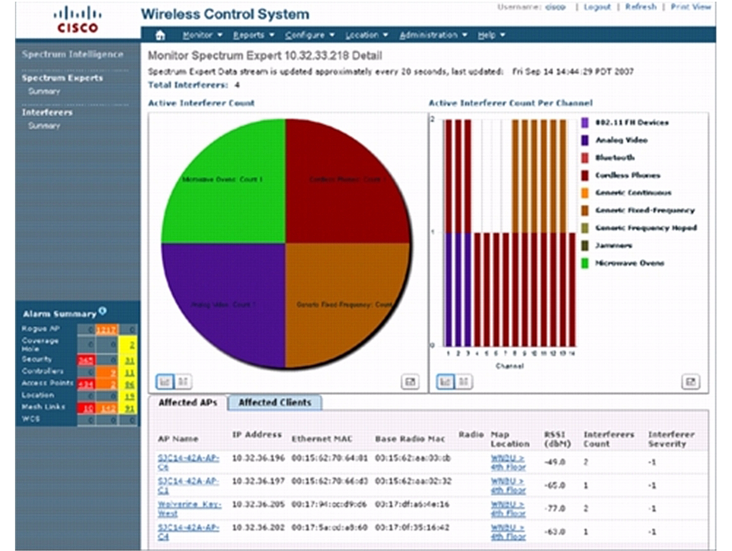This screenshot has height=551, width=732.
Task: Click the Generic Continuous legend swatch
Action: tap(585, 193)
